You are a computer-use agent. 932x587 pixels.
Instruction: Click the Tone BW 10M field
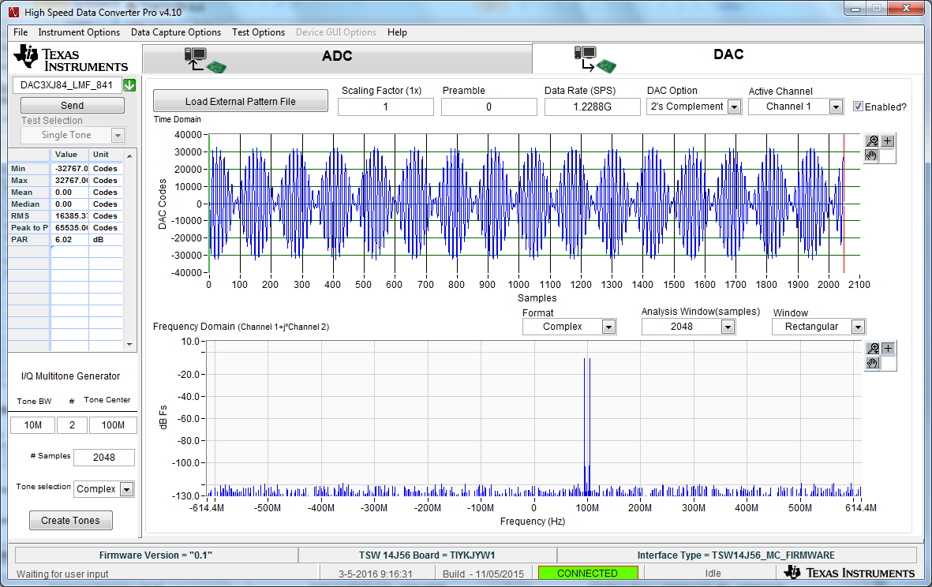[x=32, y=425]
